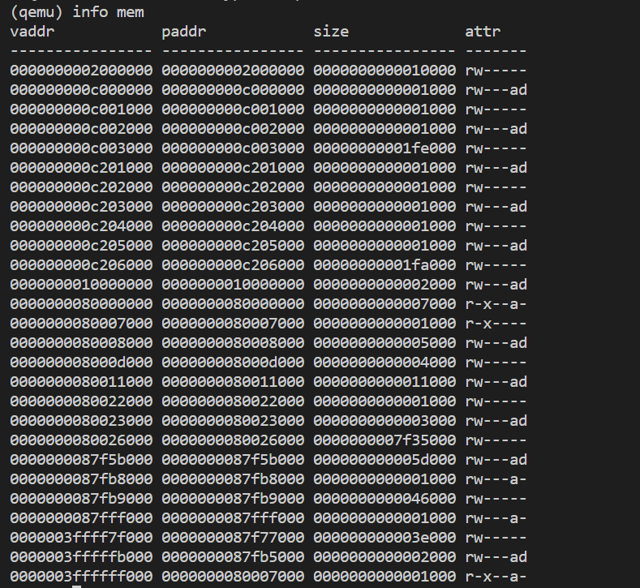The height and width of the screenshot is (588, 640).
Task: Click size value 00000000001fa000
Action: [384, 265]
